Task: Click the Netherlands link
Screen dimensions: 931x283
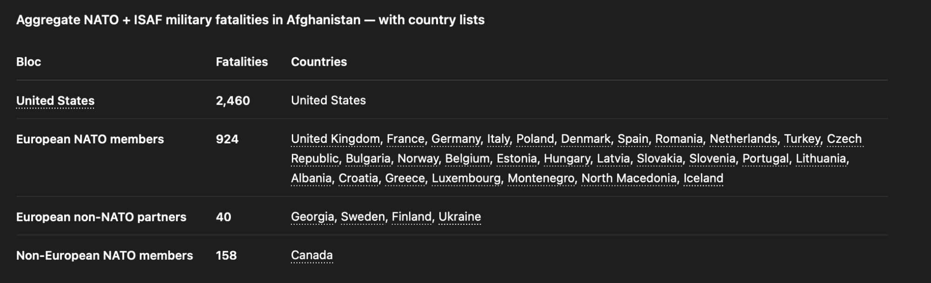Action: click(743, 139)
